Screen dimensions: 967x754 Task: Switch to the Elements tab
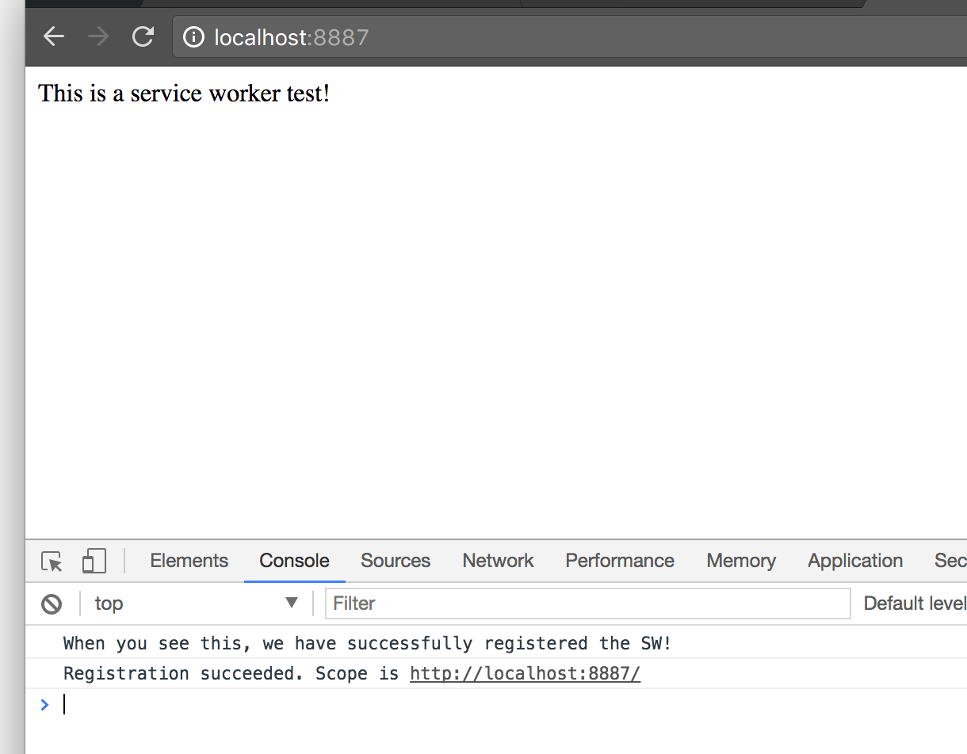pos(189,561)
